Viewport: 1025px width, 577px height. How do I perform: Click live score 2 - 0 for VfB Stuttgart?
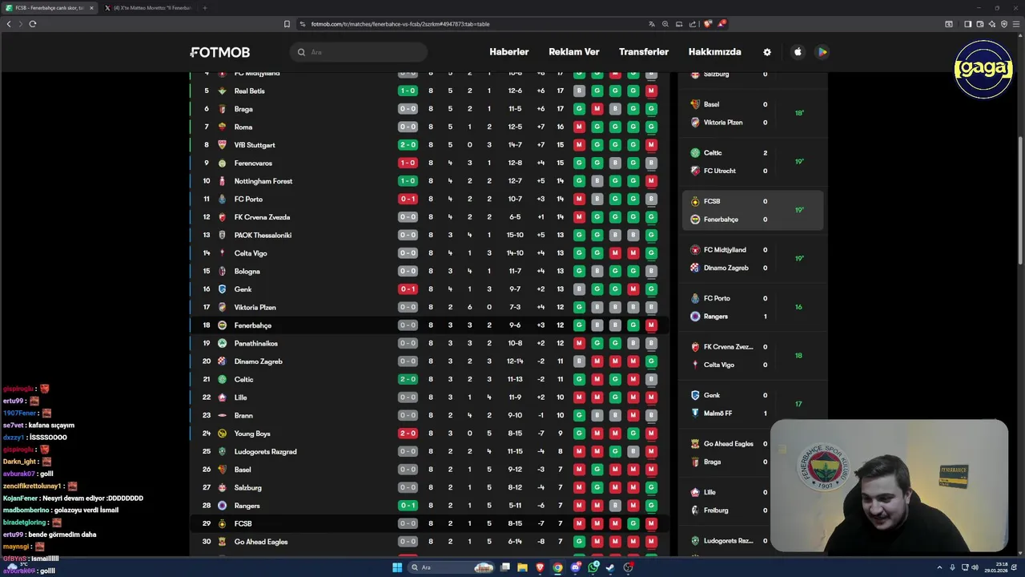point(408,145)
